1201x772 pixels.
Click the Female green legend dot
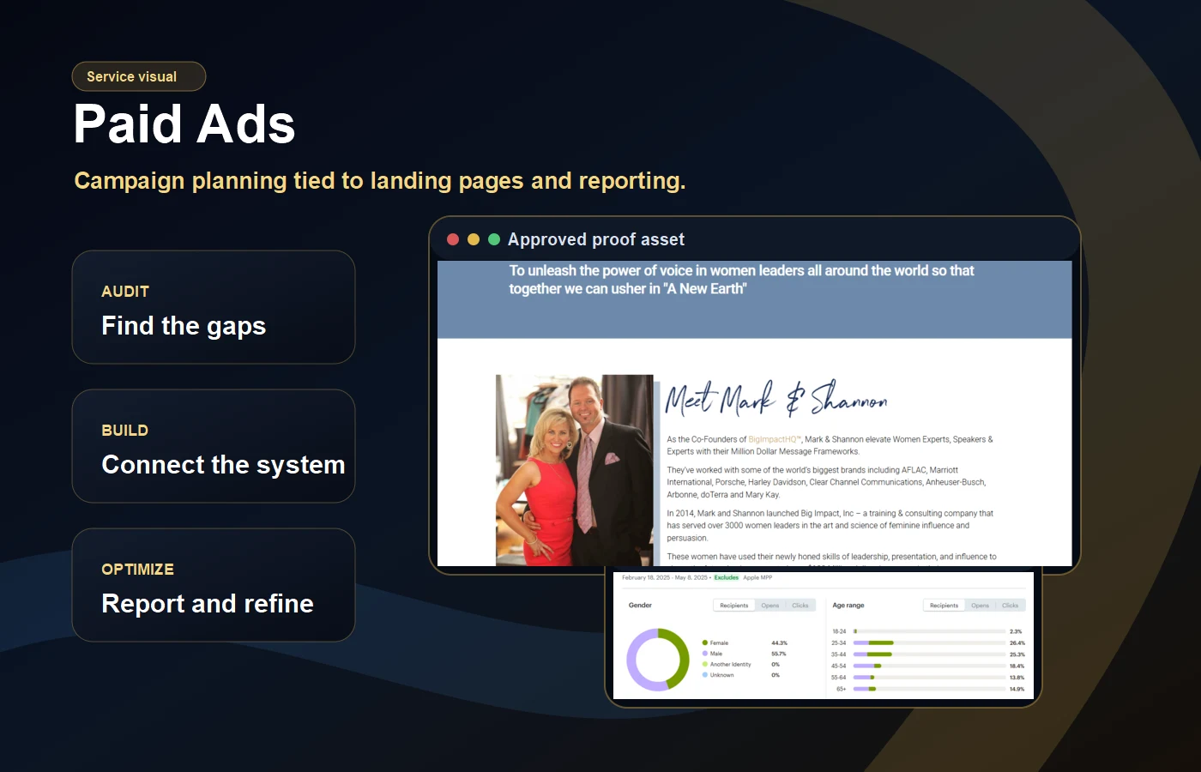pos(705,642)
